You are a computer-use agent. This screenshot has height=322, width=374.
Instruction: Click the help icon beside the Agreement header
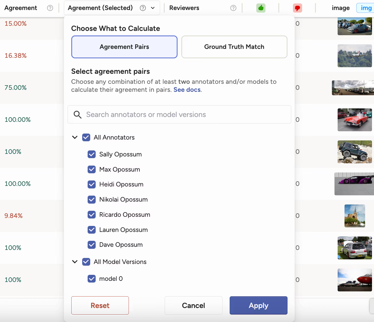point(50,8)
